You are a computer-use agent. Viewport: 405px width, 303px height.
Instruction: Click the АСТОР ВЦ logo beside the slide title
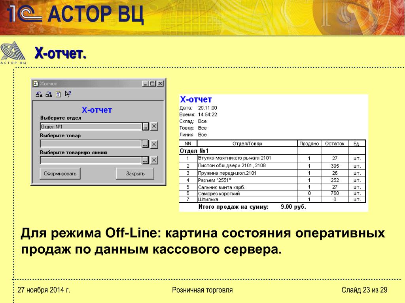[x=13, y=53]
